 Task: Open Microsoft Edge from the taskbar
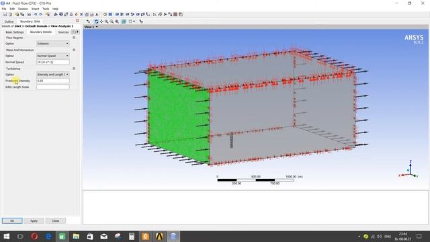pyautogui.click(x=48, y=236)
